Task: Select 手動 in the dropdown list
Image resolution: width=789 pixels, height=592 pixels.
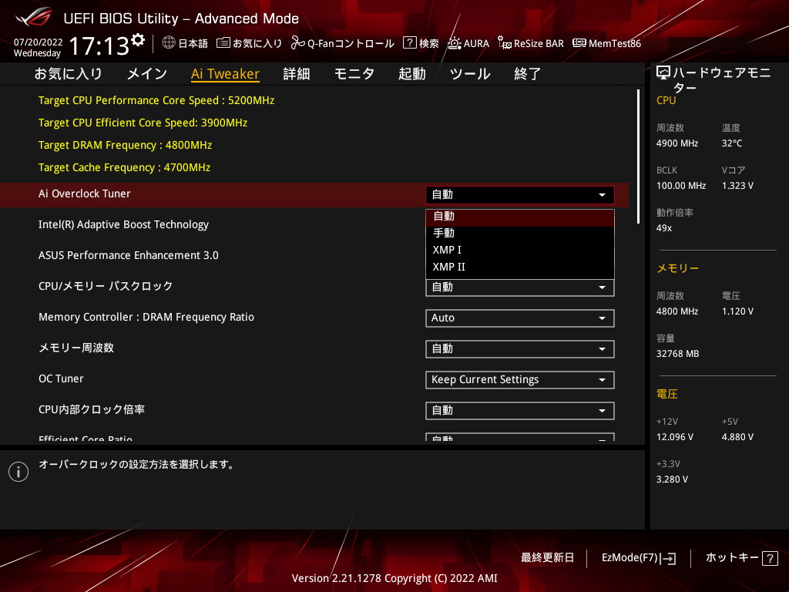Action: [520, 233]
